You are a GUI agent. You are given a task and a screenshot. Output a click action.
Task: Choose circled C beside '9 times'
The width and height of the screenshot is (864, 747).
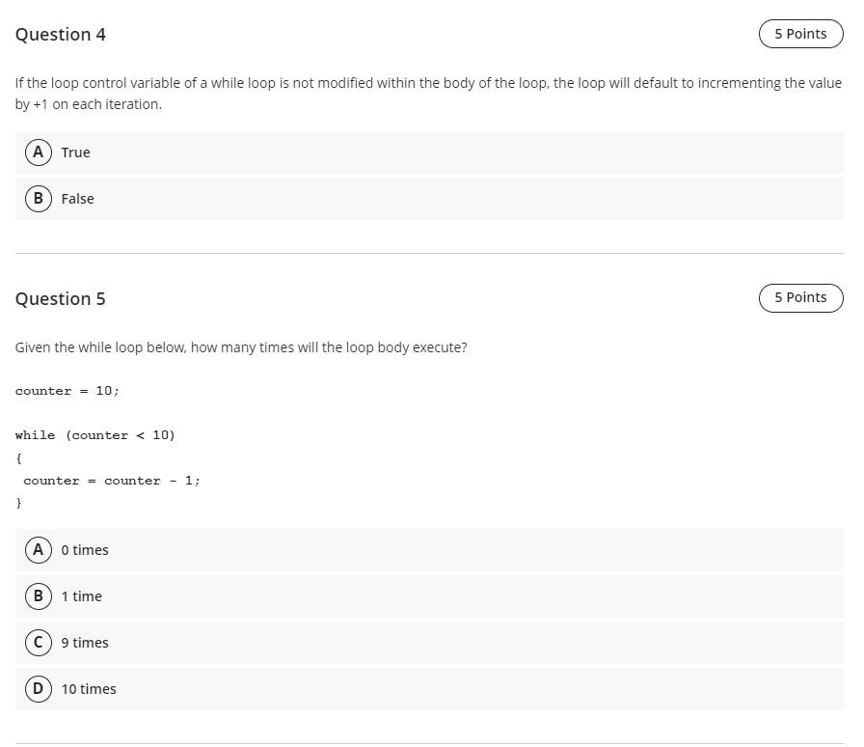(x=38, y=642)
